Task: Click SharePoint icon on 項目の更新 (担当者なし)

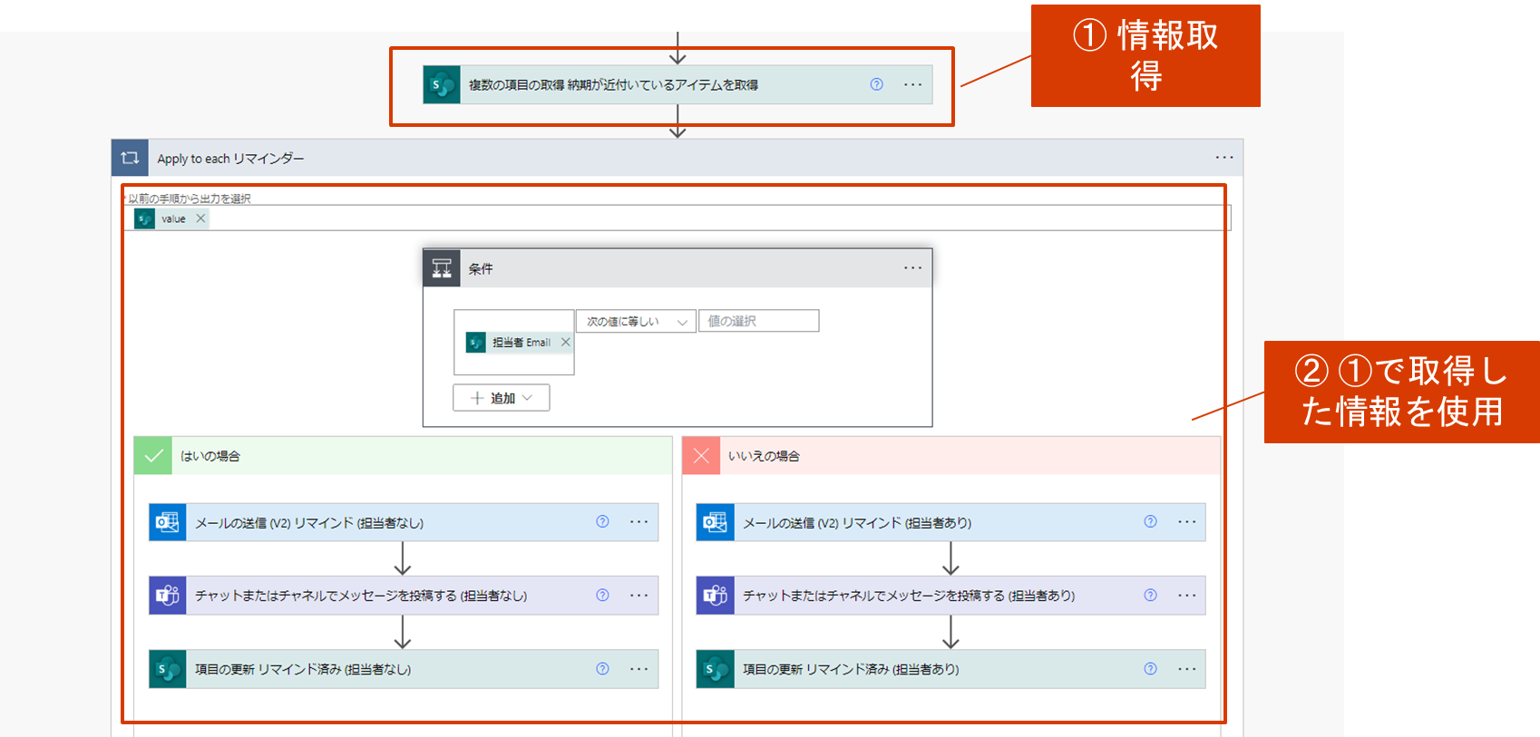Action: coord(168,669)
